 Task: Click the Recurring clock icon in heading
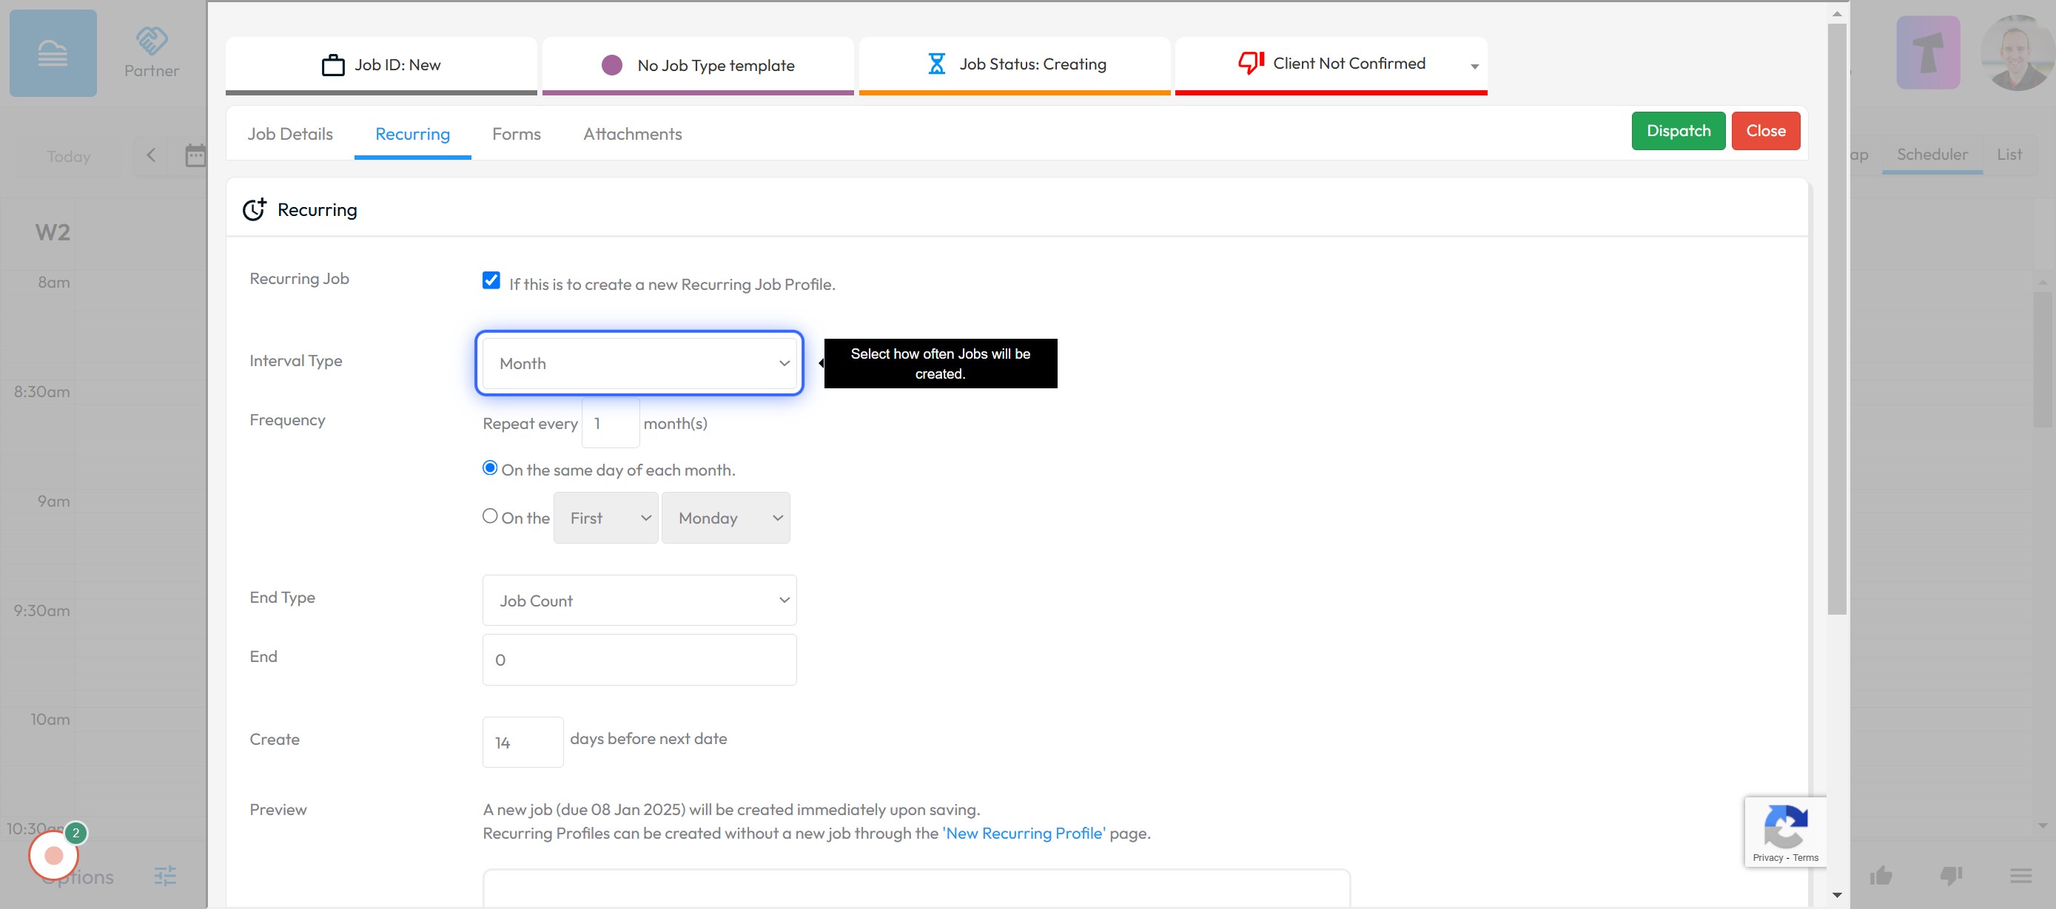[255, 210]
